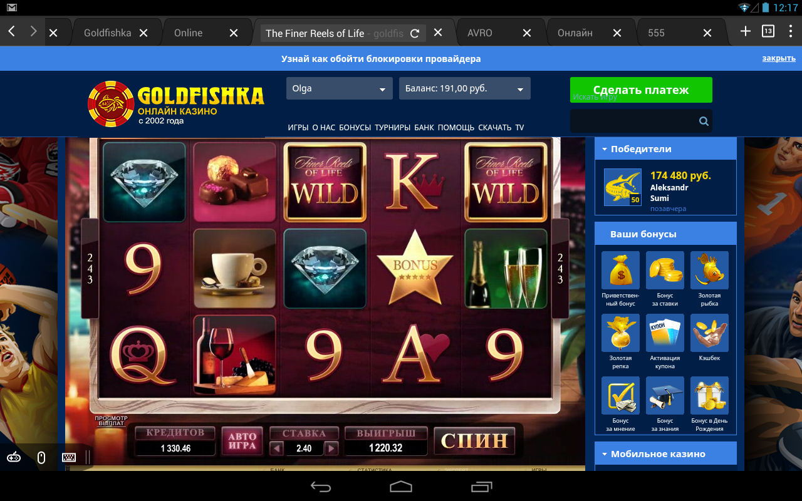Viewport: 802px width, 501px height.
Task: Open the Бонус за знания graduation icon
Action: point(665,395)
